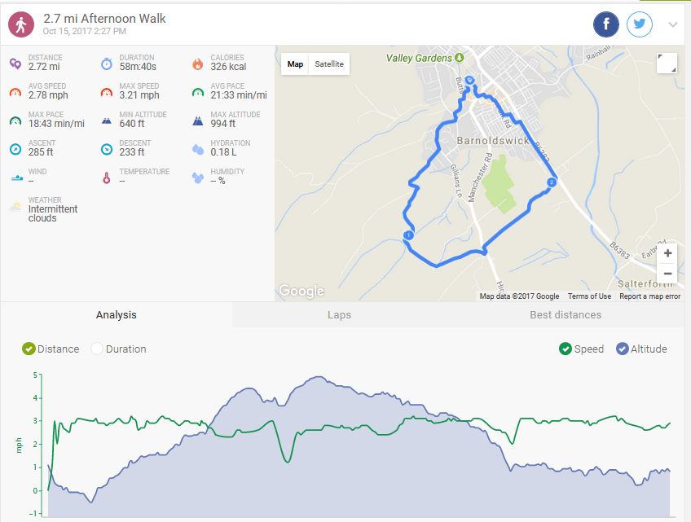The height and width of the screenshot is (522, 691).
Task: Toggle the Altitude graph checkbox
Action: click(623, 349)
